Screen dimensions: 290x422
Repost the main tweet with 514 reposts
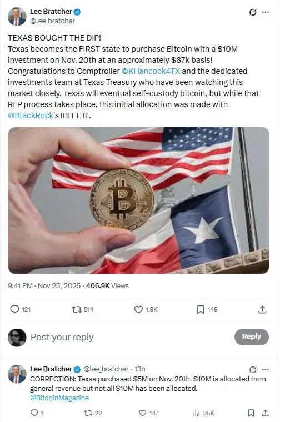tap(77, 309)
